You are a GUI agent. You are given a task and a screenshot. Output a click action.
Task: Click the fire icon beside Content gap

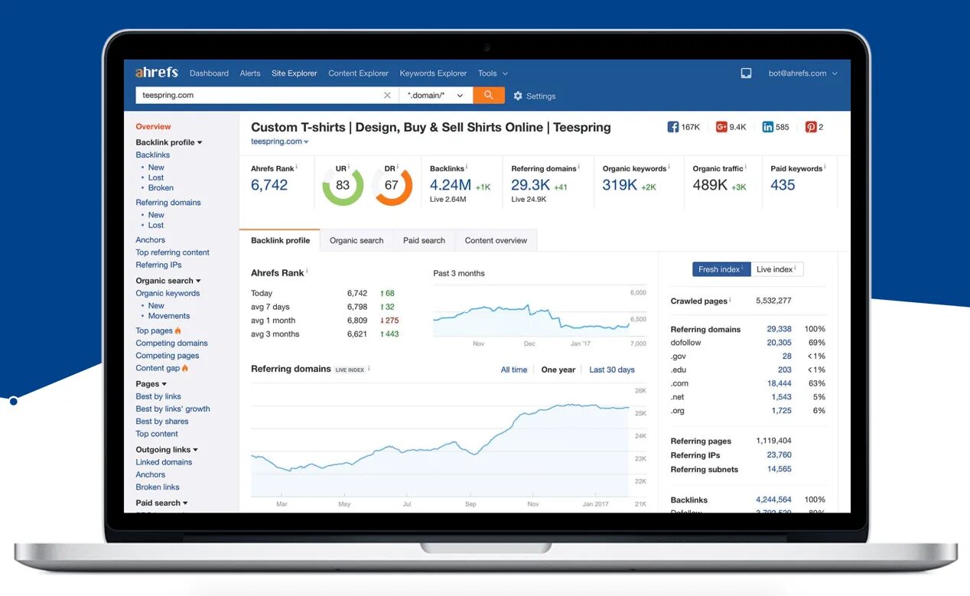(185, 368)
